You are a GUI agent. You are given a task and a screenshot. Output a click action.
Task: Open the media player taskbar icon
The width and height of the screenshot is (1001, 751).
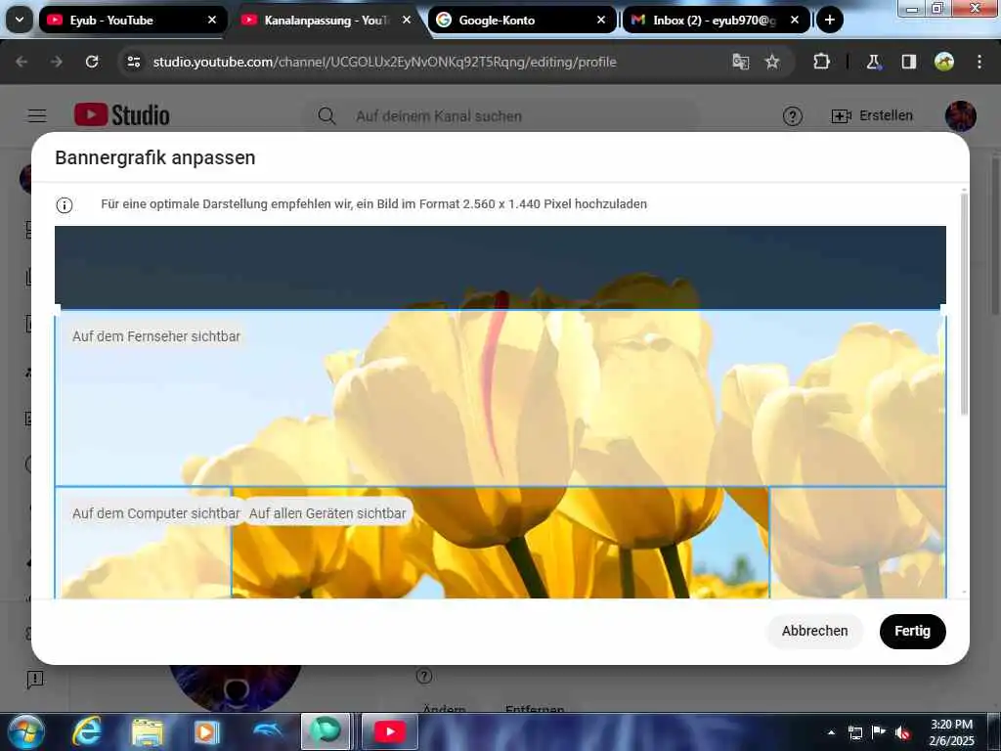[206, 731]
